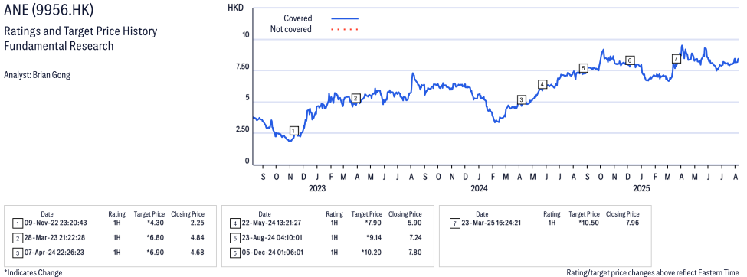Viewport: 747px width, 277px height.
Task: Click the HKD axis unit label
Action: pos(235,8)
